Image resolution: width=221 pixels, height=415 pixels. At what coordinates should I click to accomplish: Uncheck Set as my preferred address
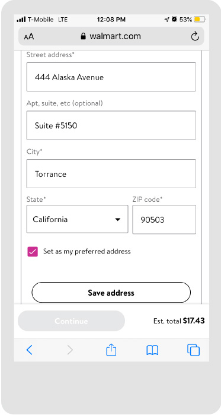point(33,252)
